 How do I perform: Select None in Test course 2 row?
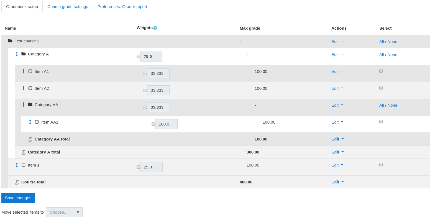pos(392,41)
